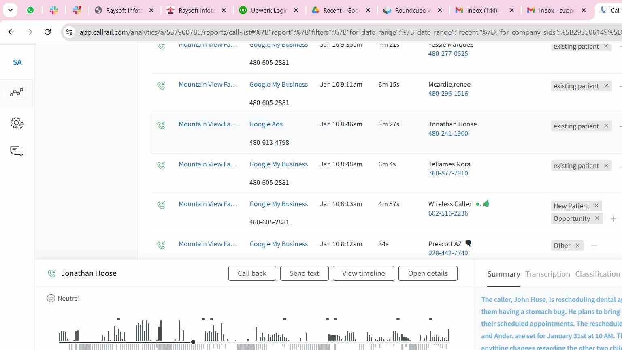This screenshot has height=350, width=622.
Task: Click the thumbs-down icon beside Prescott AZ
Action: (x=469, y=243)
